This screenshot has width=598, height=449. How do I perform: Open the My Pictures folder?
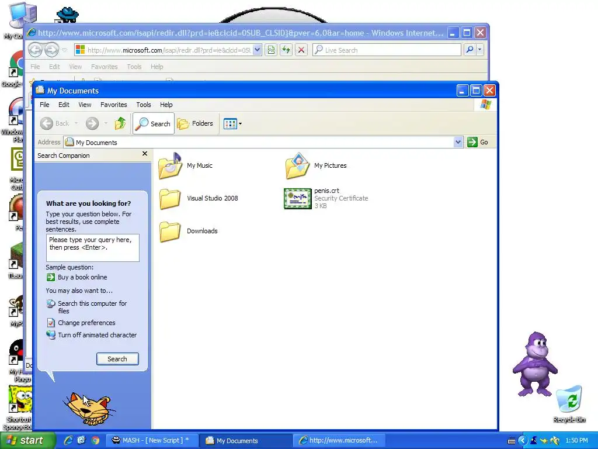316,165
